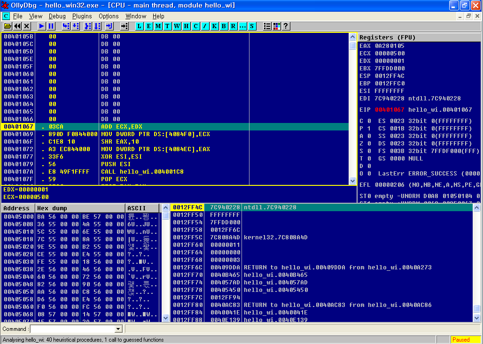Image resolution: width=483 pixels, height=344 pixels.
Task: Open the Plugins menu
Action: (x=82, y=16)
